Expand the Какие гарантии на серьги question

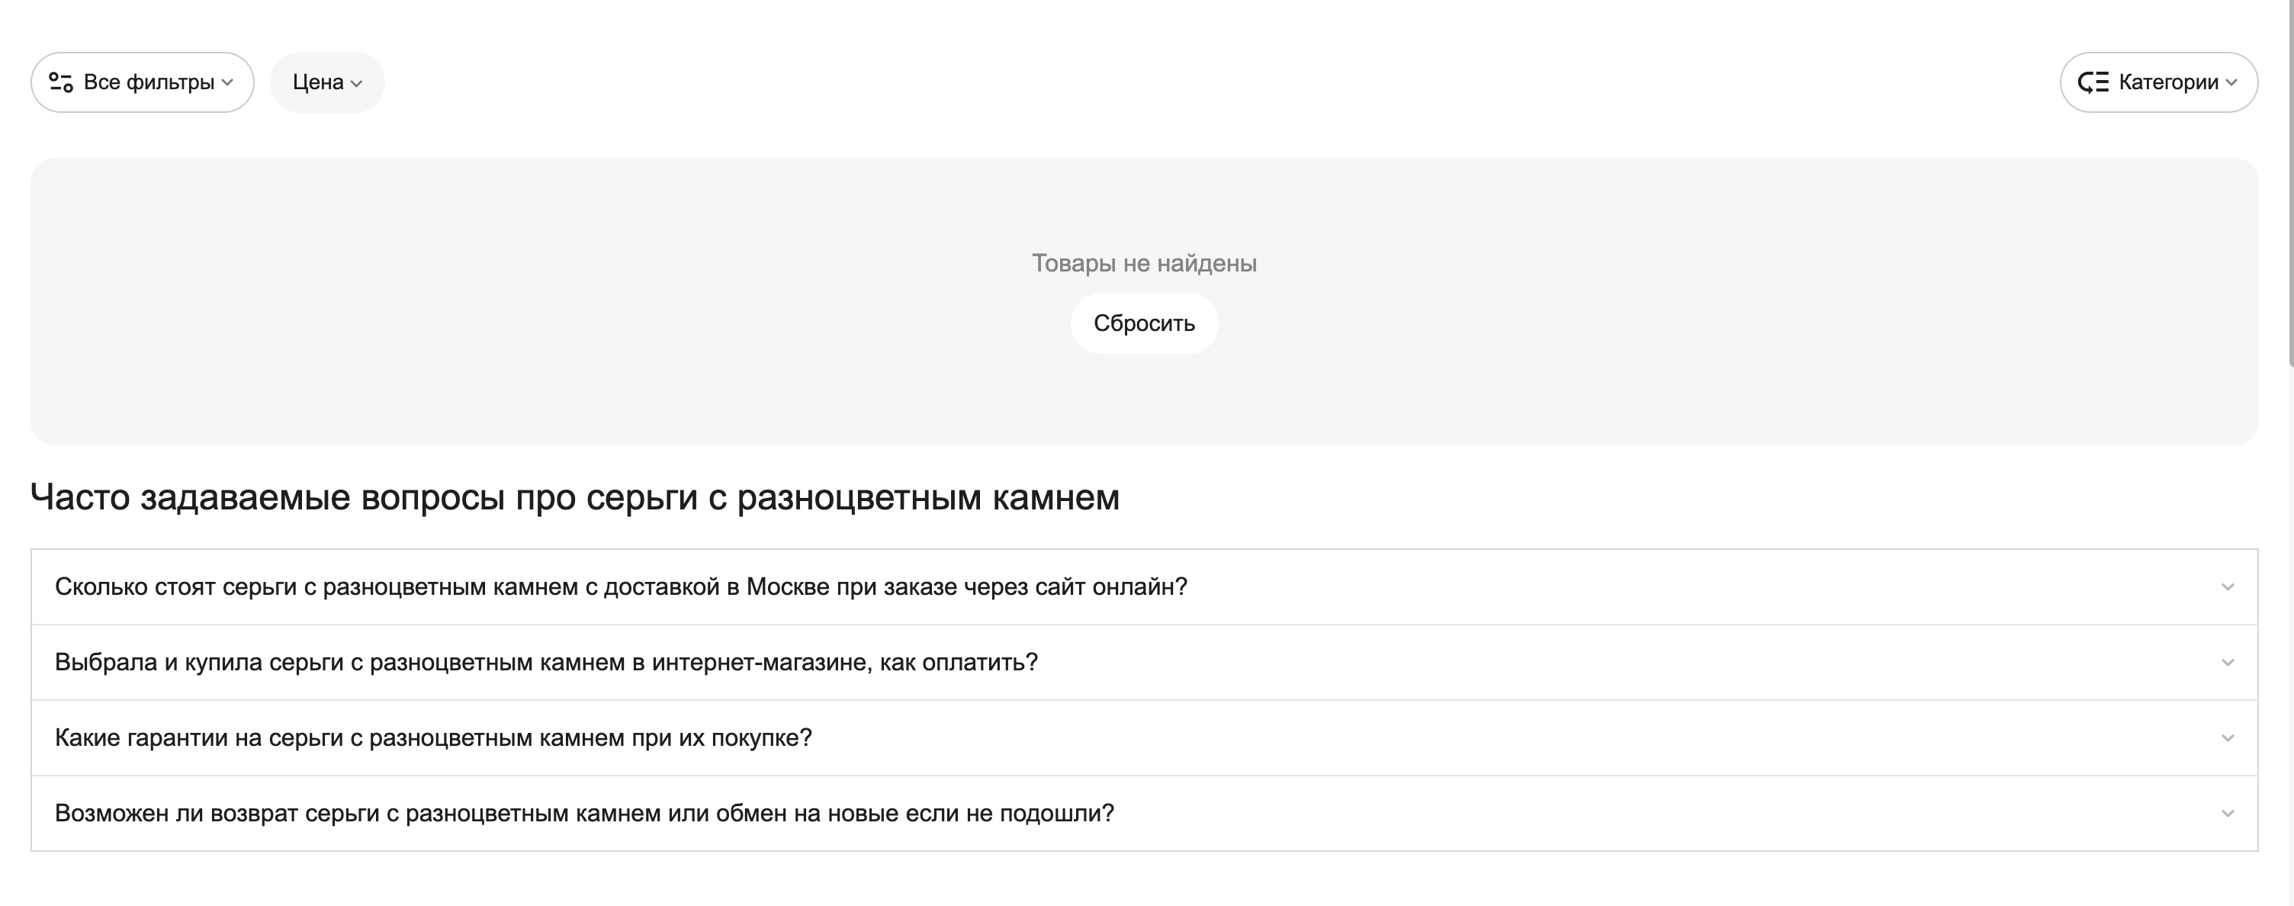tap(433, 738)
